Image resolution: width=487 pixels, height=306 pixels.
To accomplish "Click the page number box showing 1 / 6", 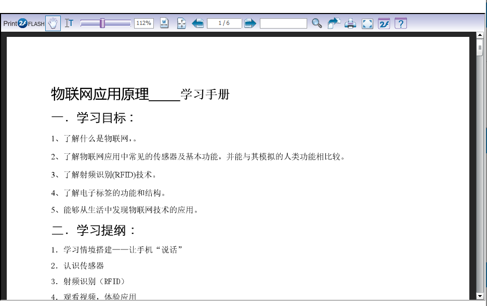I will [224, 23].
